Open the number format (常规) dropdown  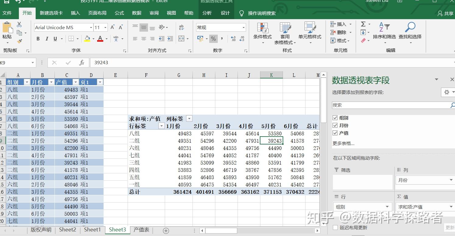click(x=244, y=28)
